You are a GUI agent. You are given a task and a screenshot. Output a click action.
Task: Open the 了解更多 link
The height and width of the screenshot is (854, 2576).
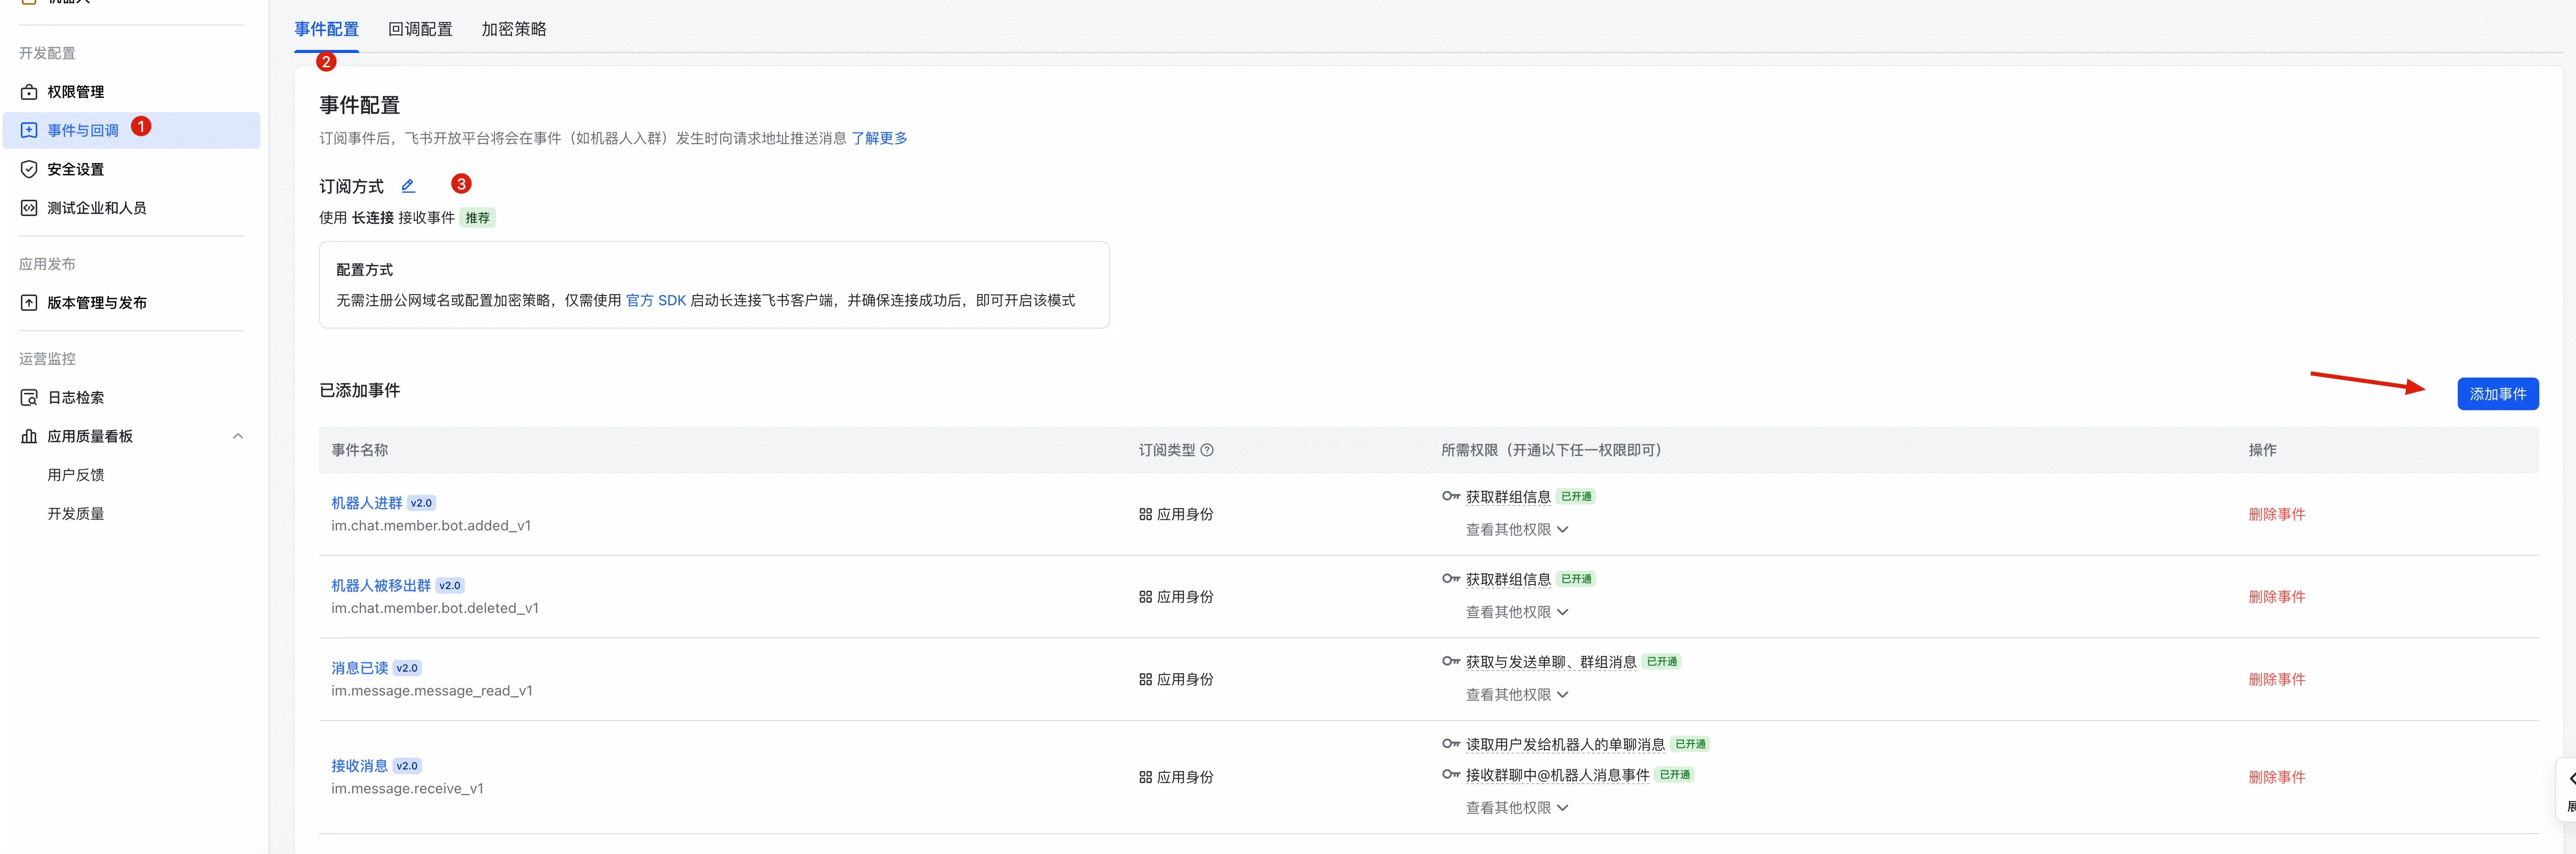[879, 138]
